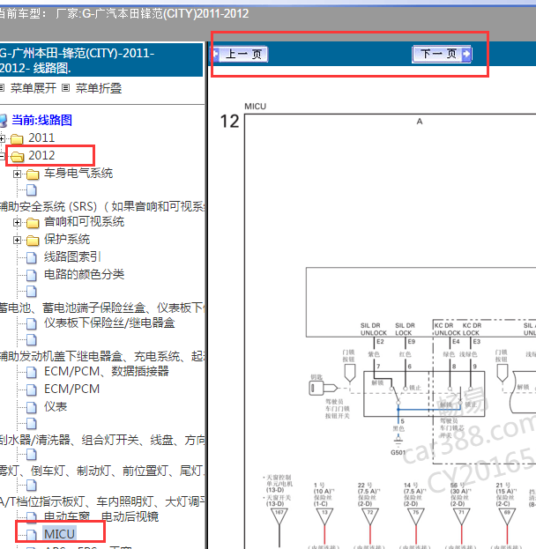536x549 pixels.
Task: Click the 仪表 document icon
Action: tap(32, 407)
